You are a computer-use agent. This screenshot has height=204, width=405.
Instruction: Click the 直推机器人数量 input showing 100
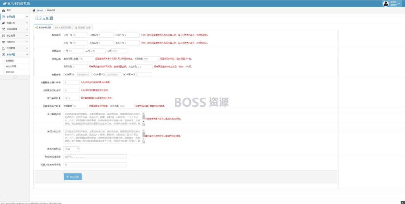click(x=86, y=59)
